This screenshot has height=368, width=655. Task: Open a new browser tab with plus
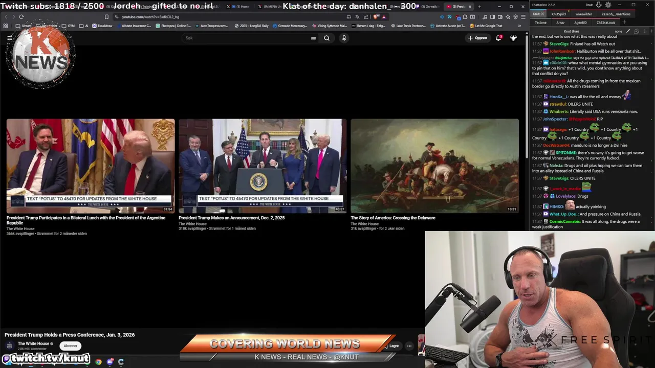(x=479, y=7)
